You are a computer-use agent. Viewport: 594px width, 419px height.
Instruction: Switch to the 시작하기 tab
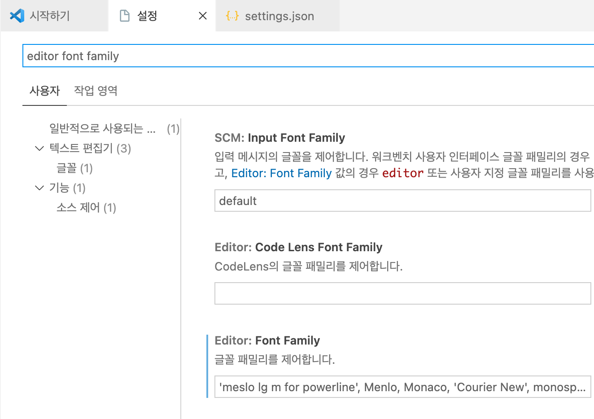[49, 16]
